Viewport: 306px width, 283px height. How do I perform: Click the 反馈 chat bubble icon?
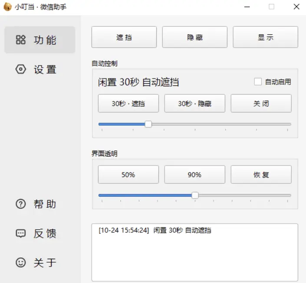pos(21,233)
